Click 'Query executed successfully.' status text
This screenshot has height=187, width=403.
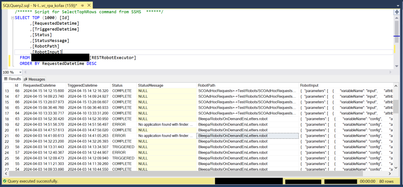(x=33, y=181)
